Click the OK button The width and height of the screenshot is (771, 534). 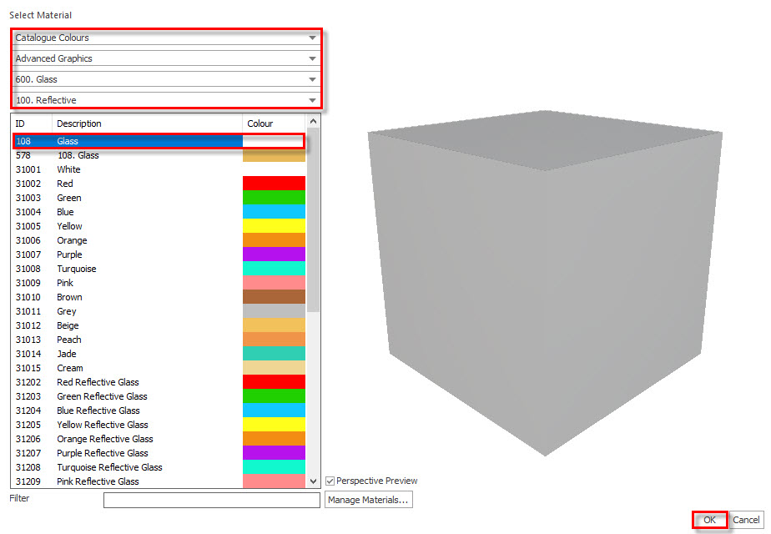point(709,520)
